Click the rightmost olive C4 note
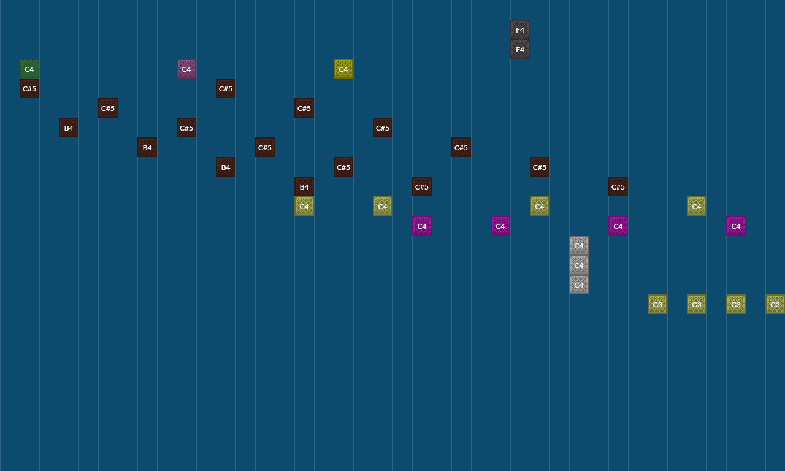Screen dimensions: 785x471 coord(697,206)
